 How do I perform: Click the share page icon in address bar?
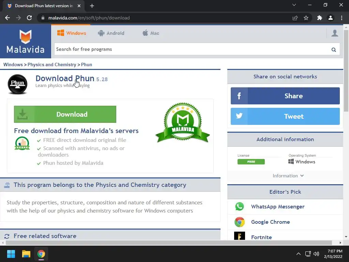pos(295,18)
